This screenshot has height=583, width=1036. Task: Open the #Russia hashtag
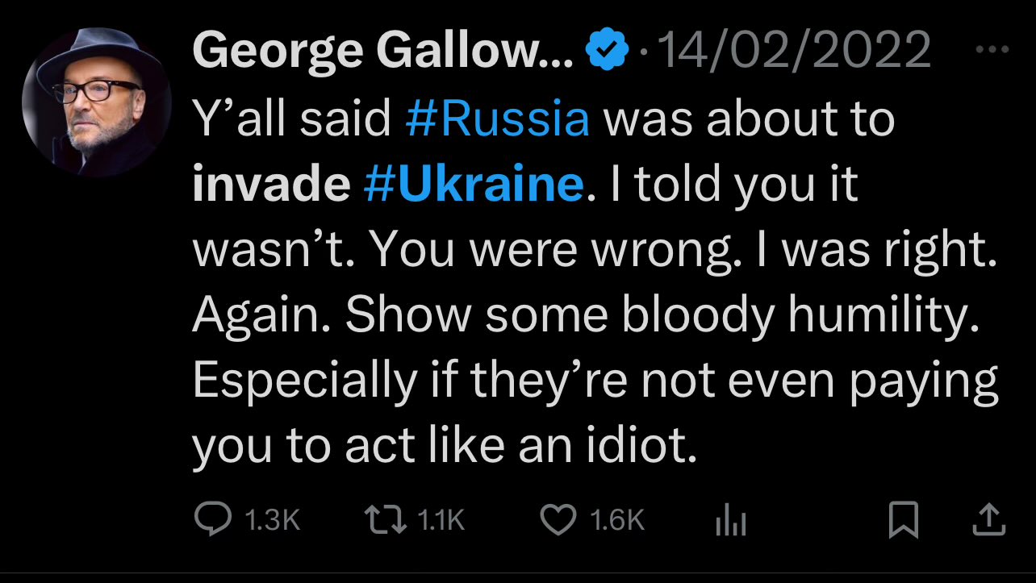(498, 119)
